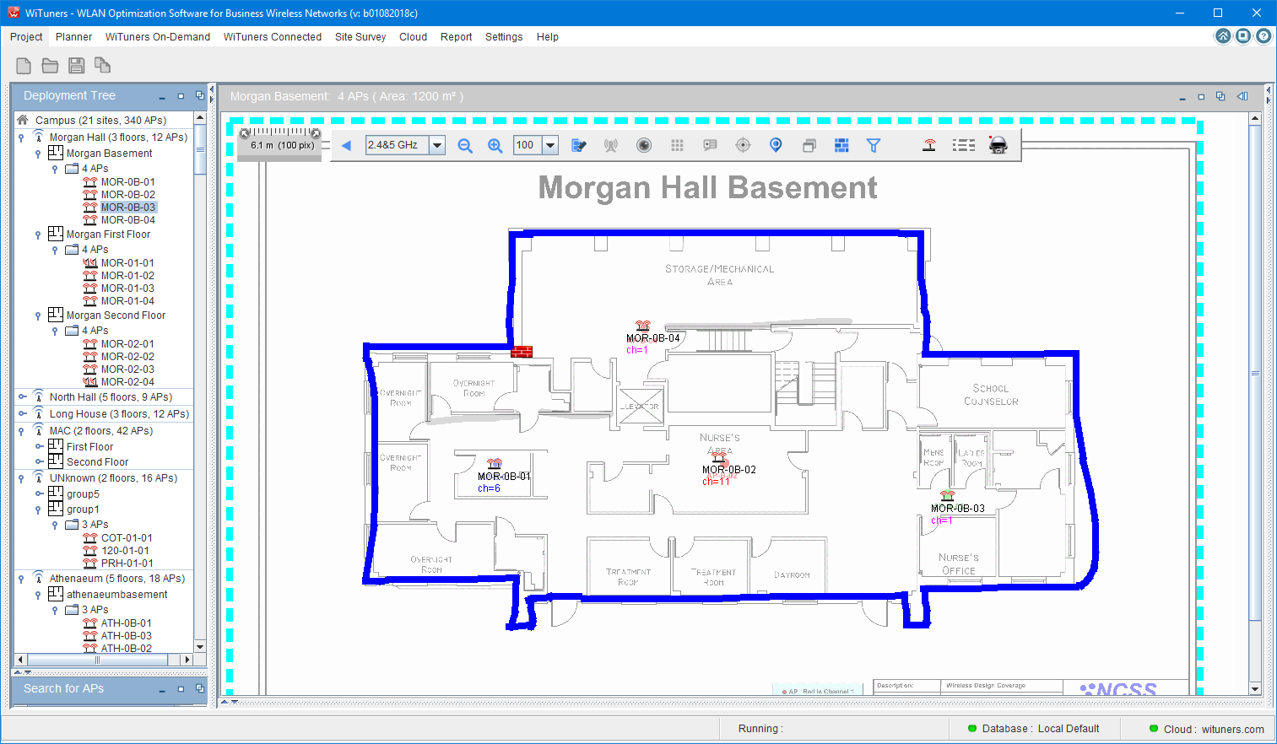This screenshot has width=1277, height=744.
Task: Click the blue location pin icon
Action: tap(776, 145)
